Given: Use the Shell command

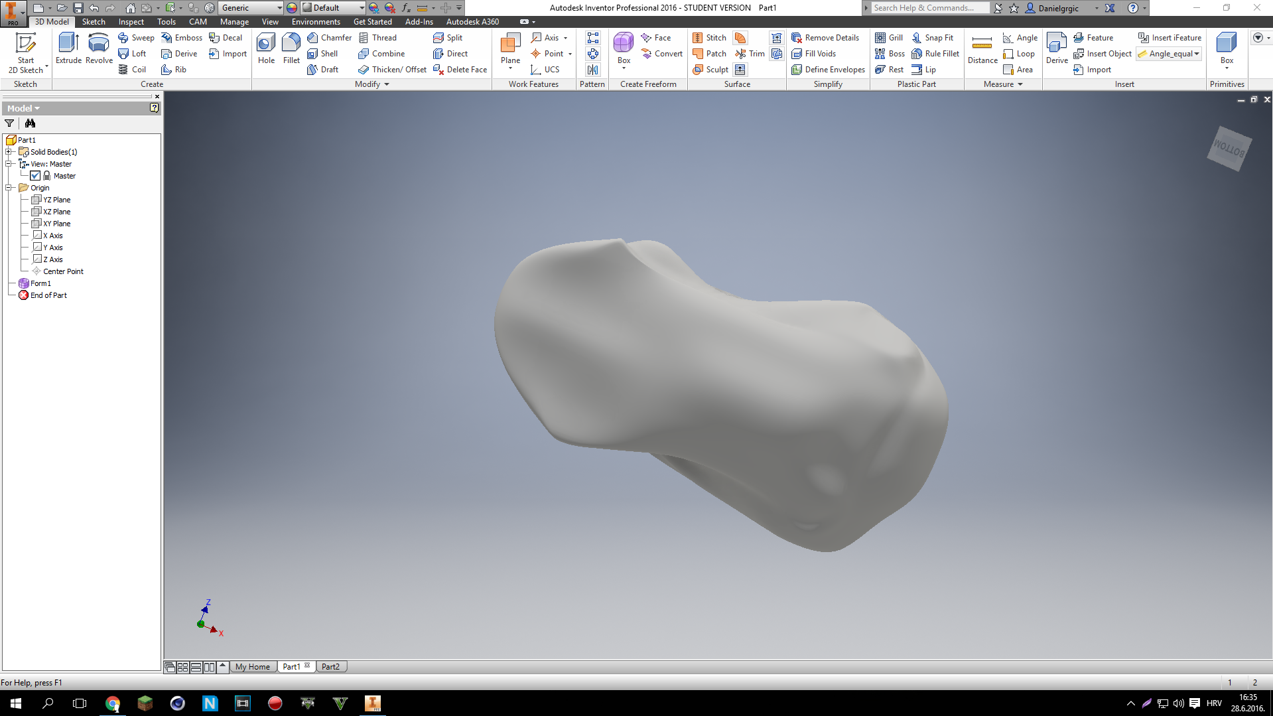Looking at the screenshot, I should click(x=322, y=54).
